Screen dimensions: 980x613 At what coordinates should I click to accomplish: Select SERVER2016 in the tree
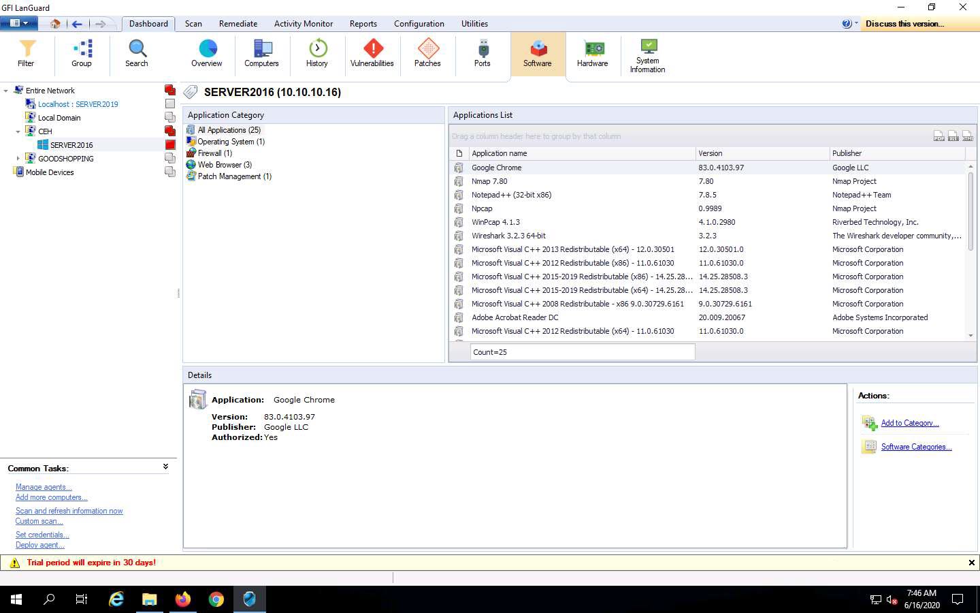pos(71,145)
